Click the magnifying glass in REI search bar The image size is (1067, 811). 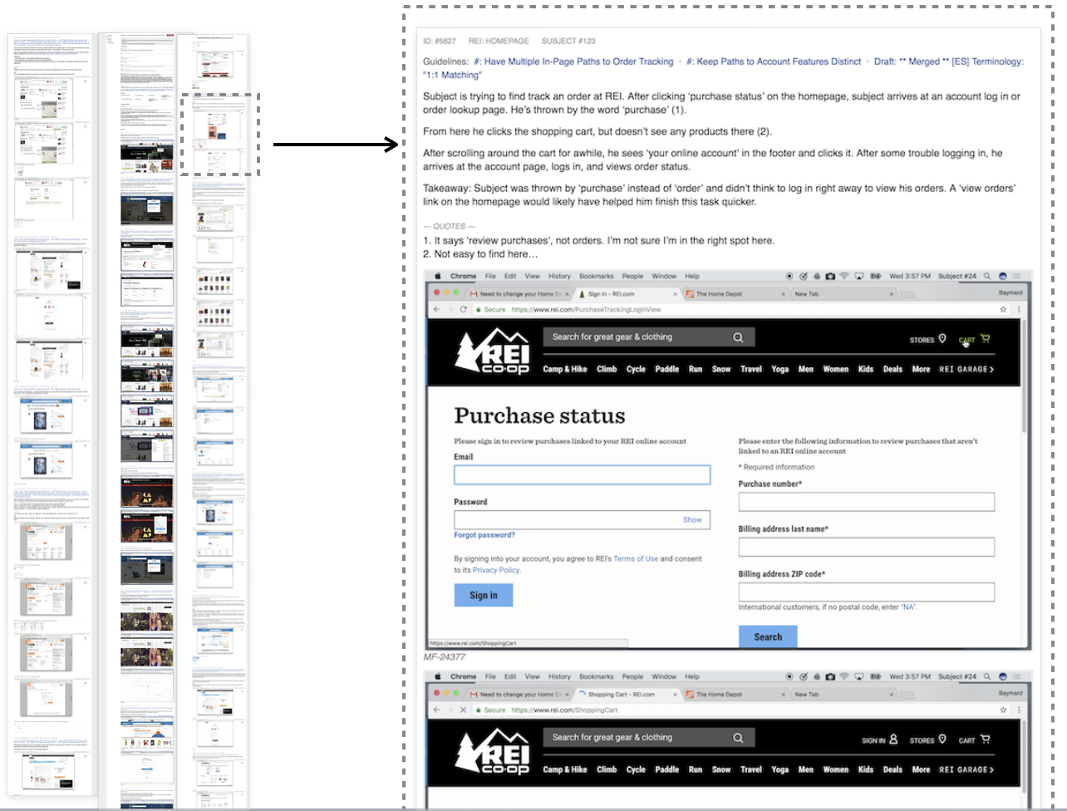[x=737, y=337]
